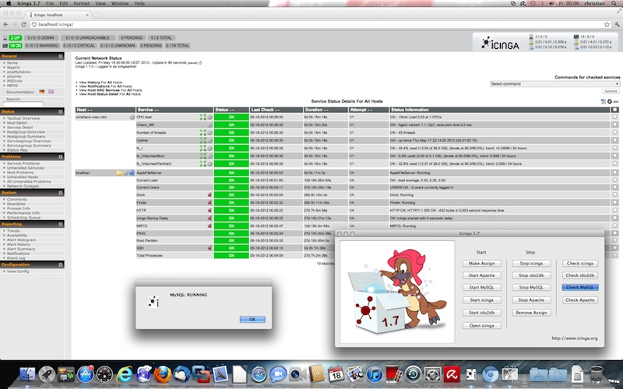Collapse the Status sidebar section
This screenshot has width=623, height=389.
(61, 112)
